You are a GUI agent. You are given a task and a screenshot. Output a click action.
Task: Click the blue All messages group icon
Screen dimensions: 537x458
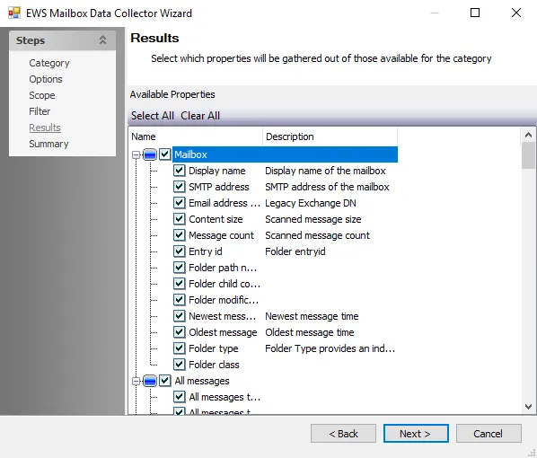tap(150, 381)
